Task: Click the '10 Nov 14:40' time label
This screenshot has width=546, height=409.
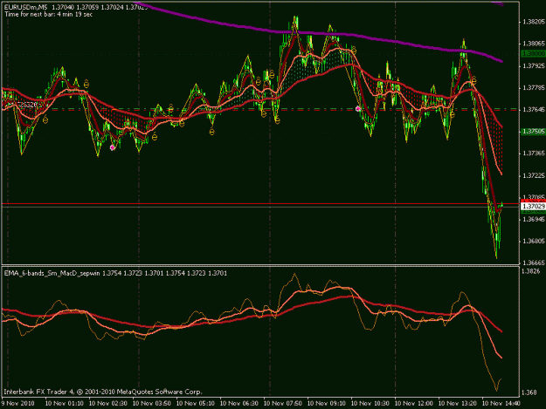Action: (x=501, y=404)
